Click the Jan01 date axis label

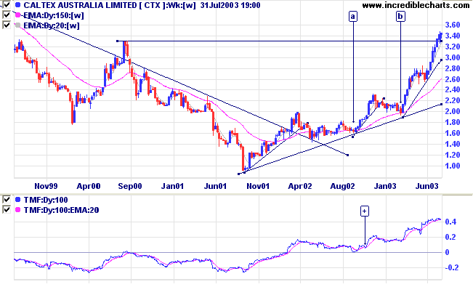point(172,186)
